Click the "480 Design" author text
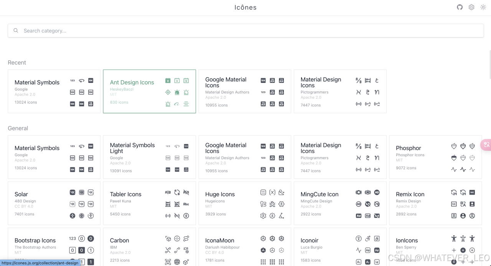The image size is (491, 266). coord(25,201)
